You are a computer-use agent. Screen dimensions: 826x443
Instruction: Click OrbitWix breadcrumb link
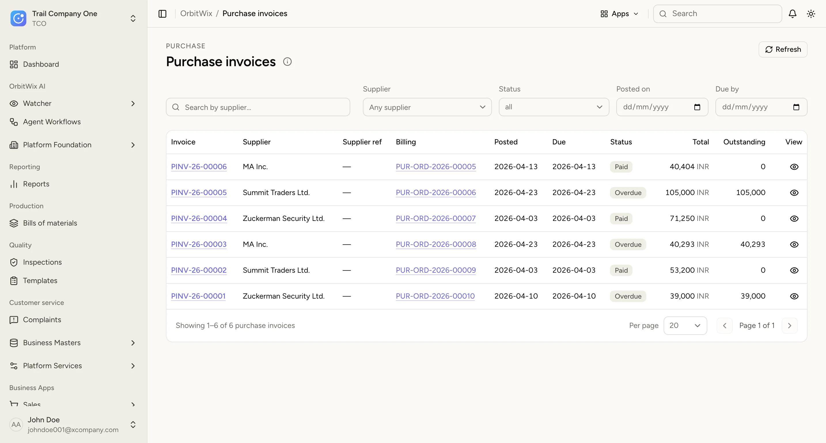pyautogui.click(x=196, y=14)
